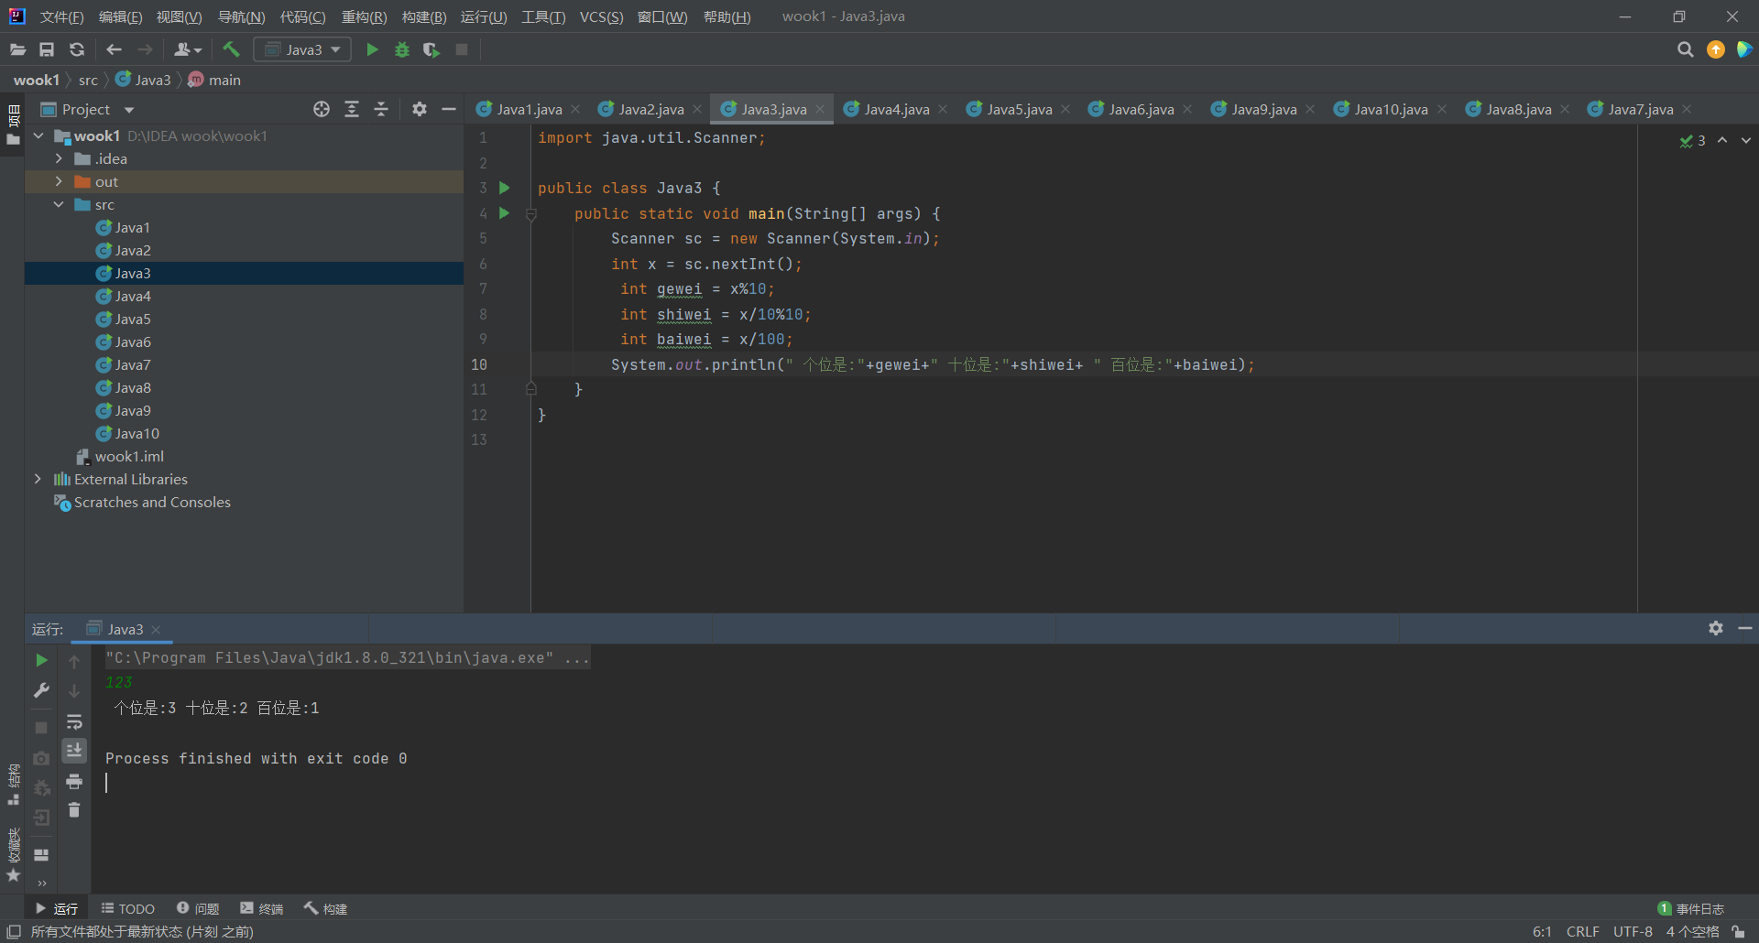Expand the .idea folder
The height and width of the screenshot is (943, 1759).
coord(59,158)
